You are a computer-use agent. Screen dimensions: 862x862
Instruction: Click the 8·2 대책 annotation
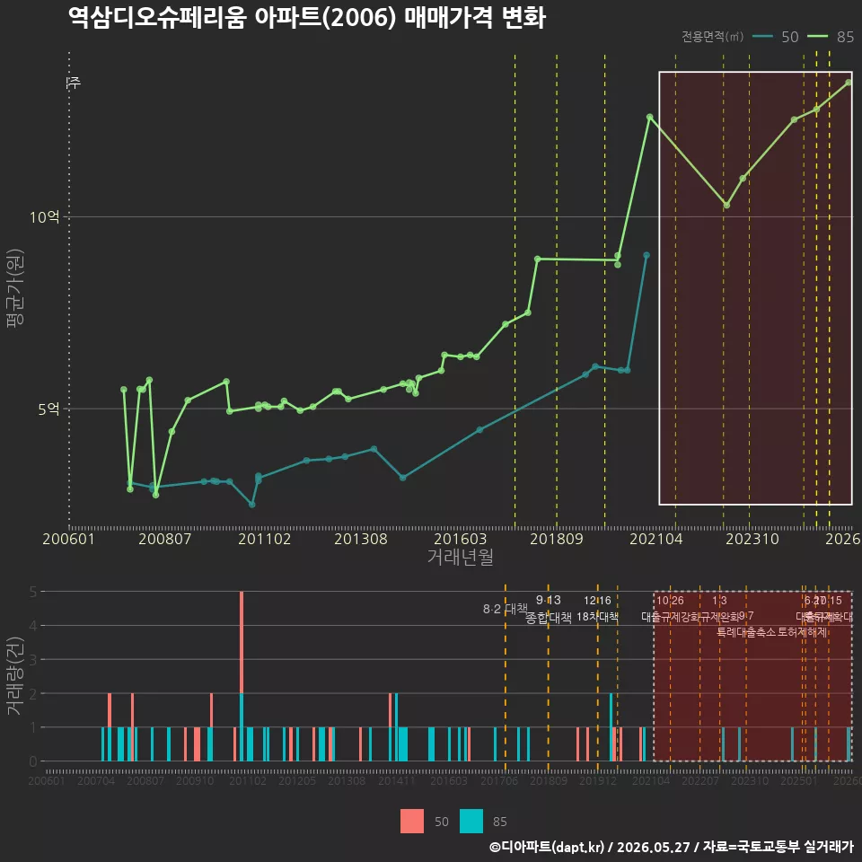(x=506, y=609)
